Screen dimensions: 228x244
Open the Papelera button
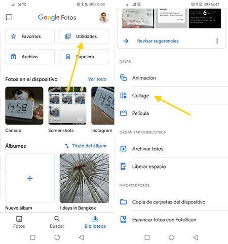point(84,57)
